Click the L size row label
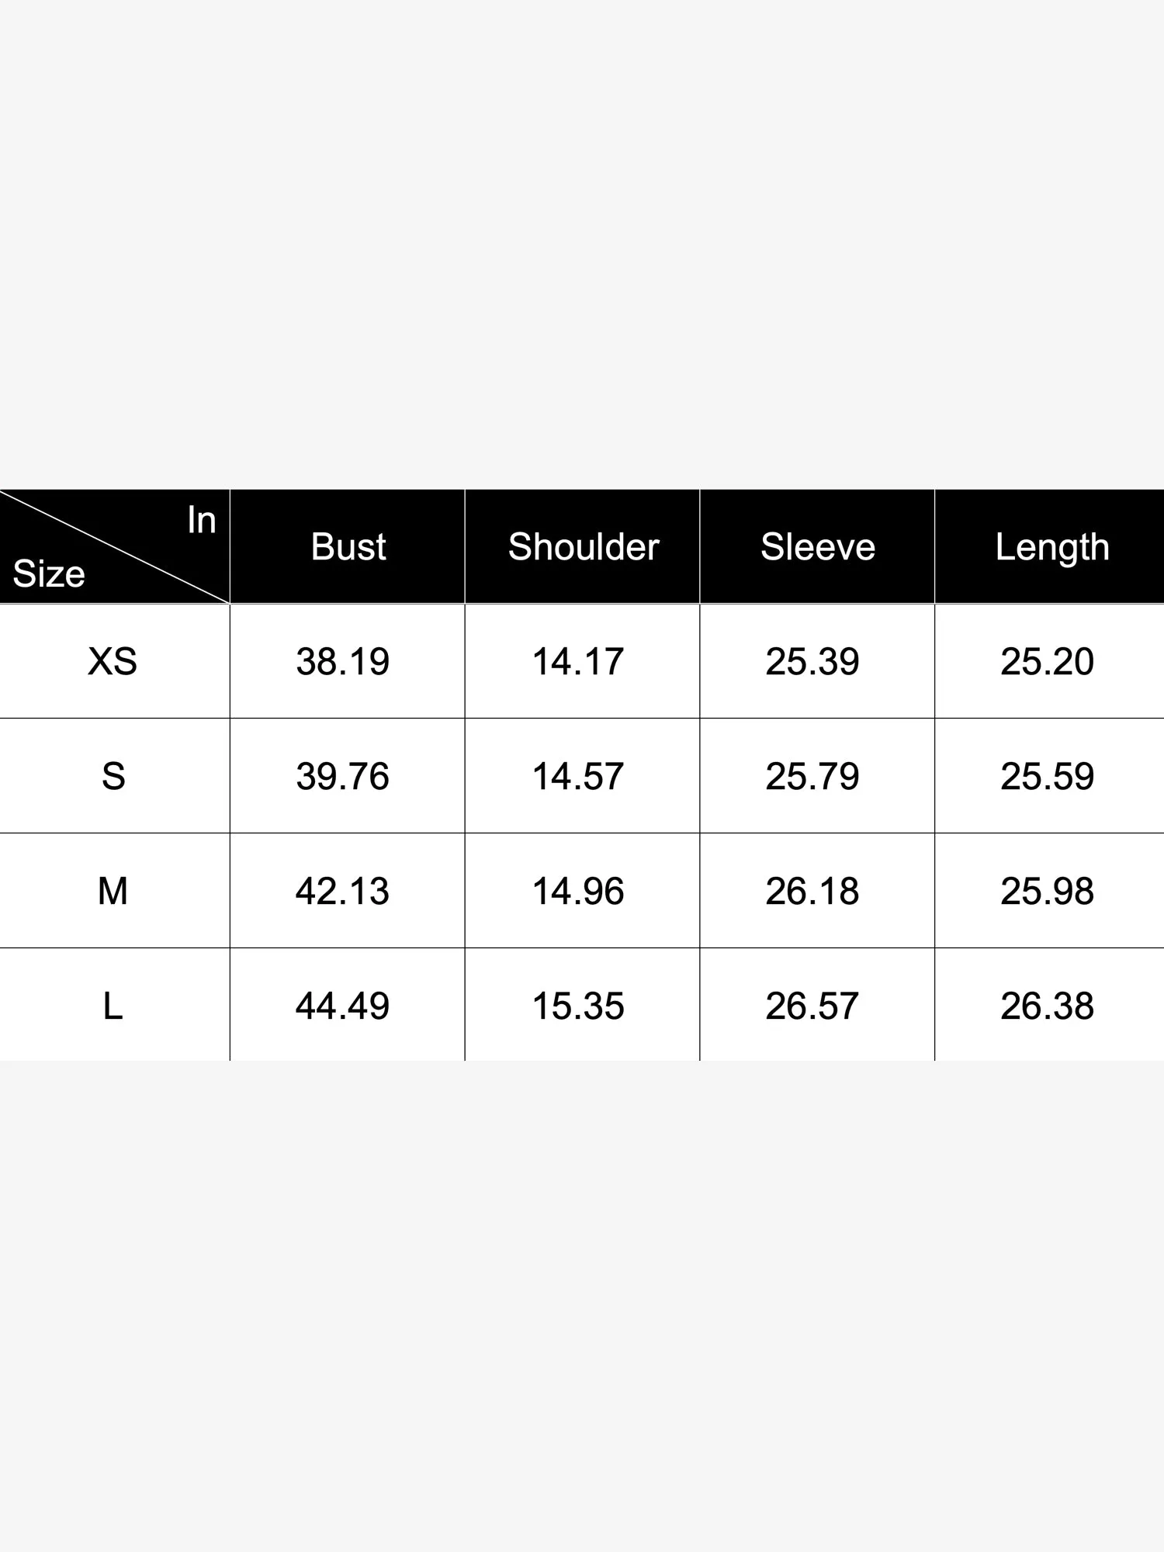1164x1552 pixels. (x=113, y=1006)
